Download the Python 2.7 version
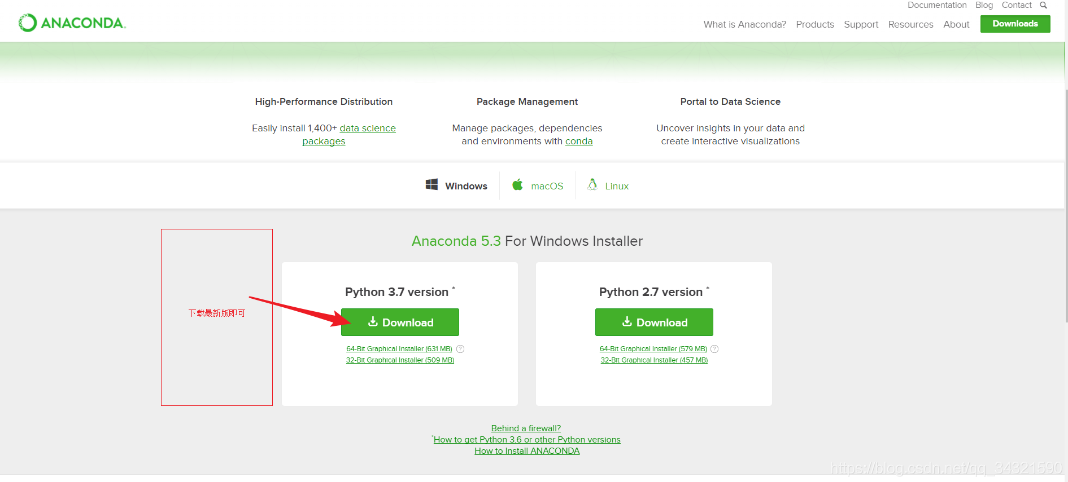The height and width of the screenshot is (482, 1068). click(x=654, y=322)
